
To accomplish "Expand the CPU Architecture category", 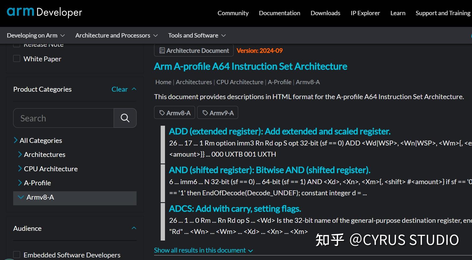I will click(50, 169).
